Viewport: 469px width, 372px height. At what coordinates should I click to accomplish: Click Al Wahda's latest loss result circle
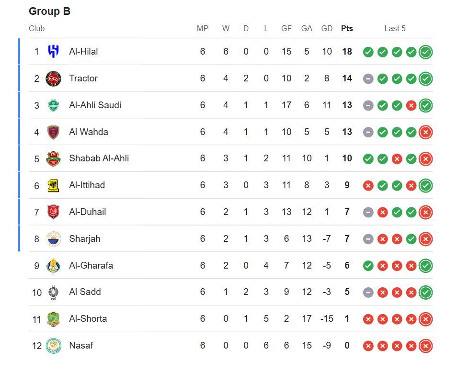coord(425,132)
